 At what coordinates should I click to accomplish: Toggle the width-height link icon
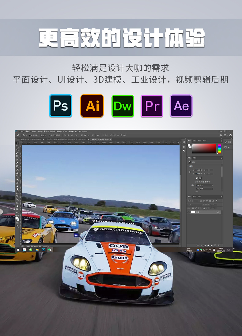point(190,172)
